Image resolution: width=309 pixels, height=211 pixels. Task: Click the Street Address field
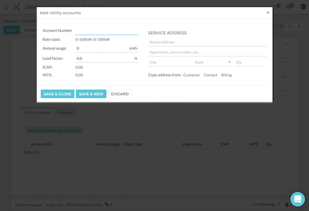[x=208, y=42]
